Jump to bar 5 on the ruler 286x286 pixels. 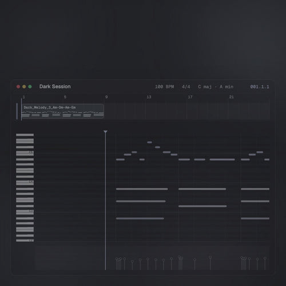(65, 97)
